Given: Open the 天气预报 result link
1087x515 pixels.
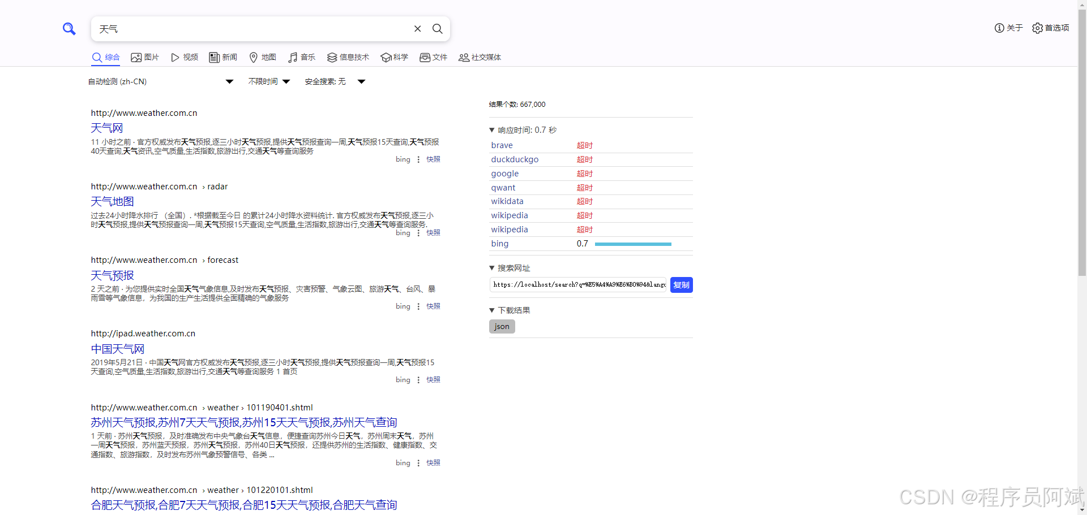Looking at the screenshot, I should click(x=113, y=275).
